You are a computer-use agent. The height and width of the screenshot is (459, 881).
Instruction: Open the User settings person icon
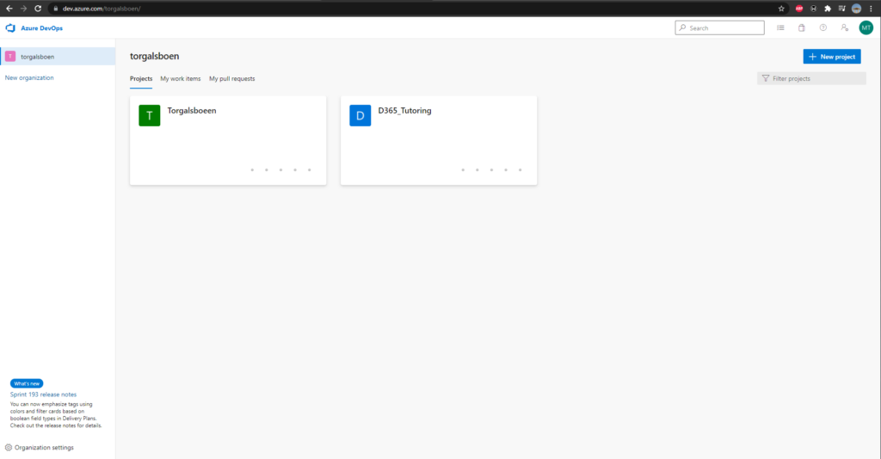click(845, 28)
